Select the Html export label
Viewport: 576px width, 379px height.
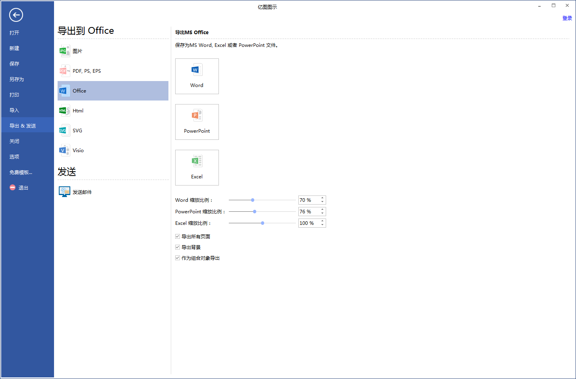click(78, 111)
